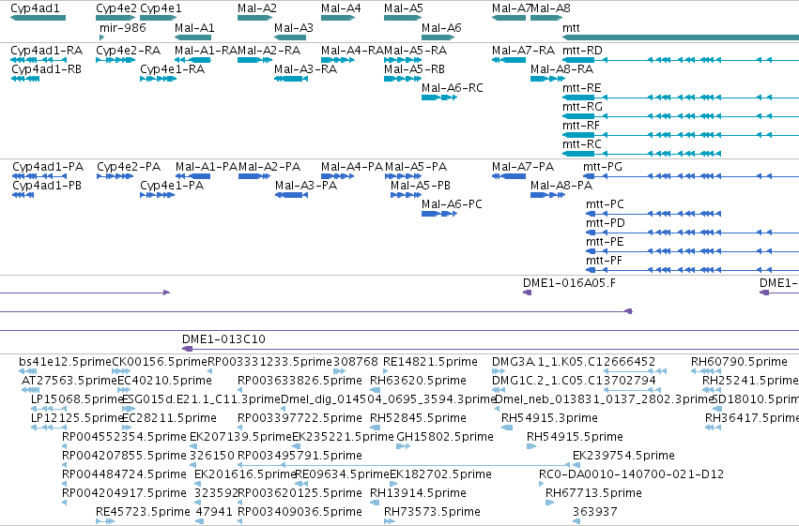Select the Mal-A6-PC protein
The height and width of the screenshot is (526, 799).
(439, 214)
